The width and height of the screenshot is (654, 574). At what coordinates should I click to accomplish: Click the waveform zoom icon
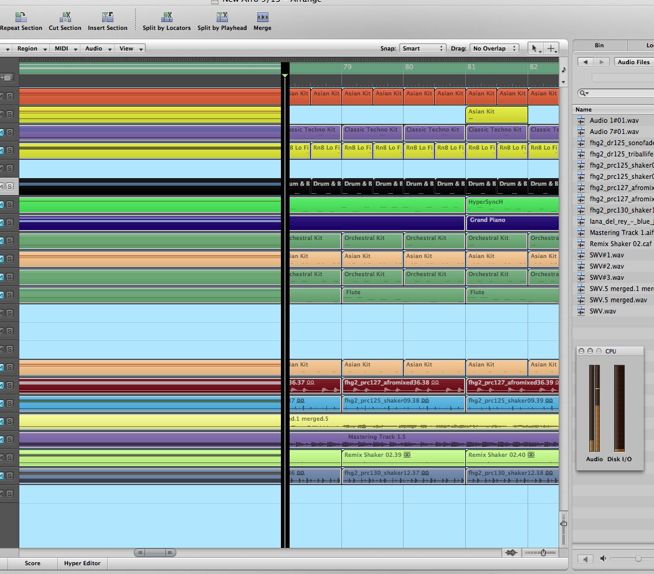(511, 553)
